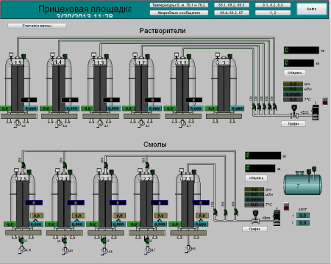Click leftmost solvent manifold valve
The image size is (331, 264).
click(254, 106)
